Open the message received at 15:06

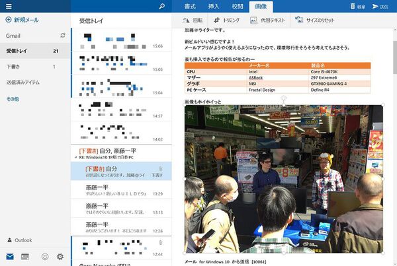tap(122, 40)
